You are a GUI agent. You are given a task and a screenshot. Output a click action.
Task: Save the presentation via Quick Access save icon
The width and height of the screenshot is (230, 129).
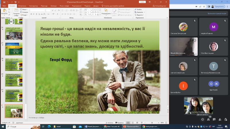click(x=4, y=2)
